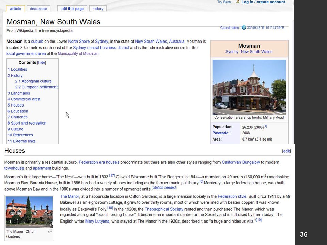
Task: Enlarge The Manor thumbnail via magnify icon
Action: point(50,231)
